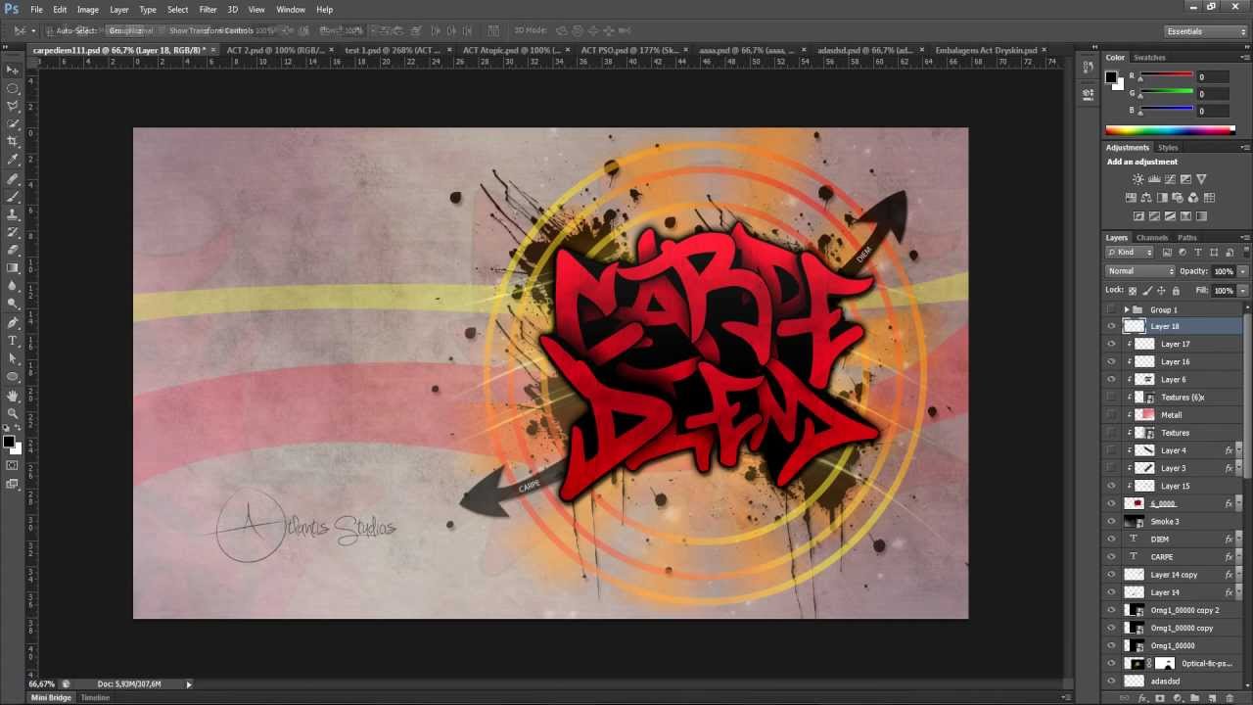Image resolution: width=1253 pixels, height=705 pixels.
Task: Open the Timeline panel tab
Action: coord(95,698)
